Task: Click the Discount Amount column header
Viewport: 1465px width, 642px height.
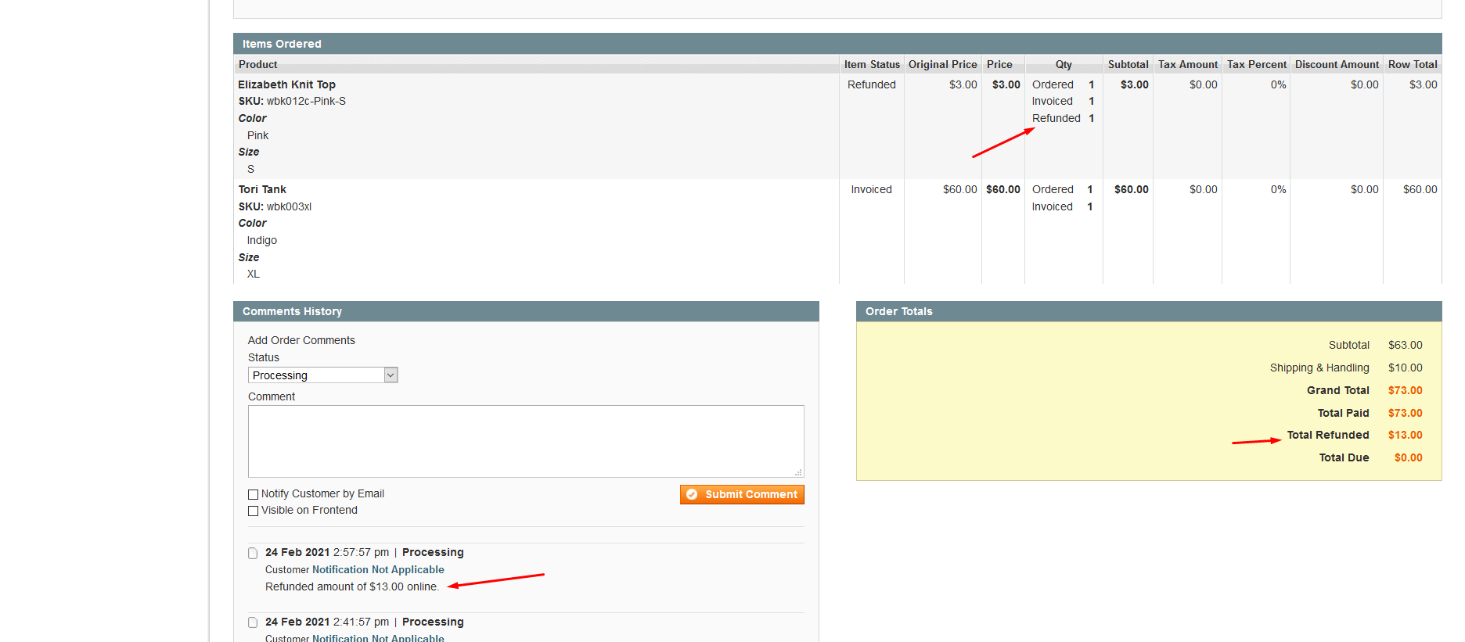Action: coord(1336,64)
